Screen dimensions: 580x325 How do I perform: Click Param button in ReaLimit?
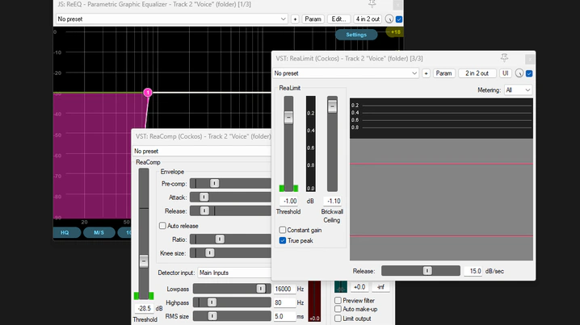click(443, 73)
